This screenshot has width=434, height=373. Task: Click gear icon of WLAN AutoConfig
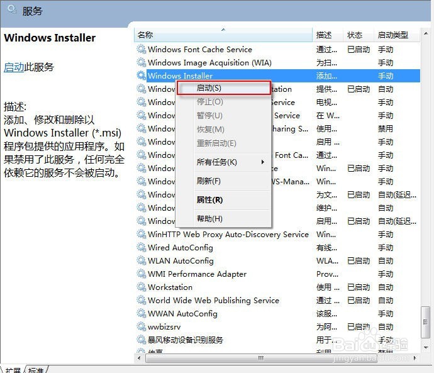(x=142, y=260)
